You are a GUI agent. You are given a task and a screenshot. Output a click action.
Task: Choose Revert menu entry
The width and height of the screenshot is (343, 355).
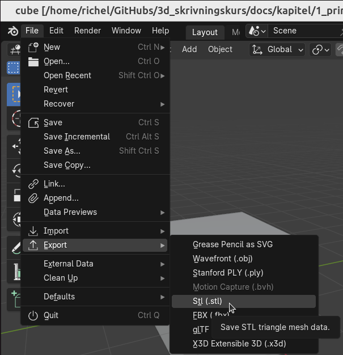(95, 90)
